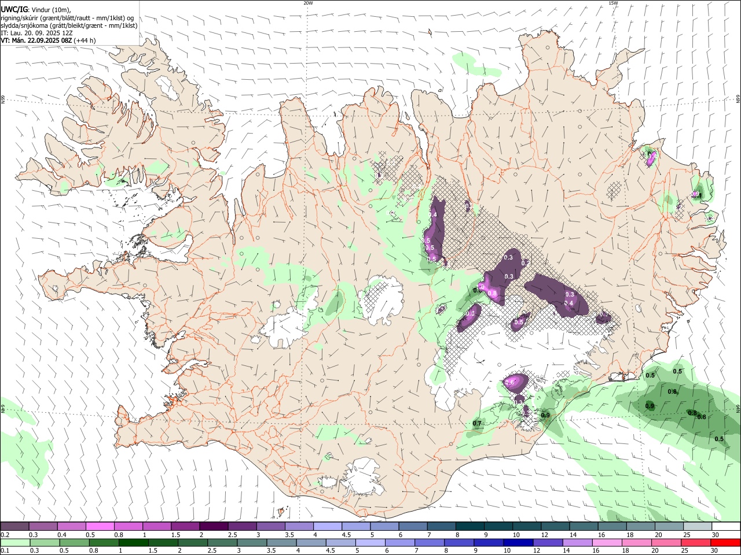Pick the darkest purple 2 swatch in the upper scale

(213, 527)
